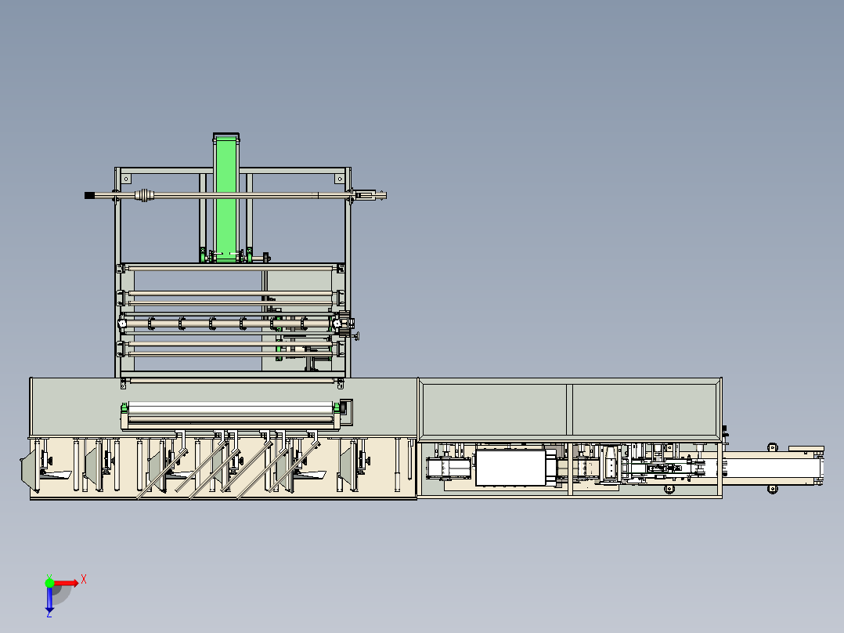This screenshot has height=633, width=844.
Task: Click the blue Z axis arrow of the triad
Action: [49, 600]
